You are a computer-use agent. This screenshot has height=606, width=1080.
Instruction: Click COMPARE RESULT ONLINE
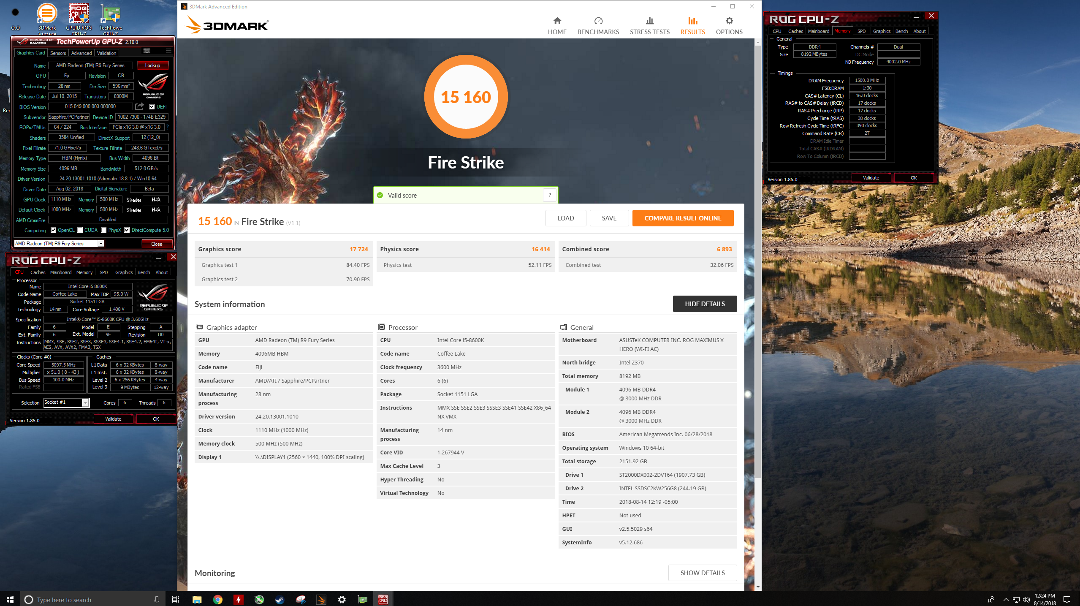[683, 218]
